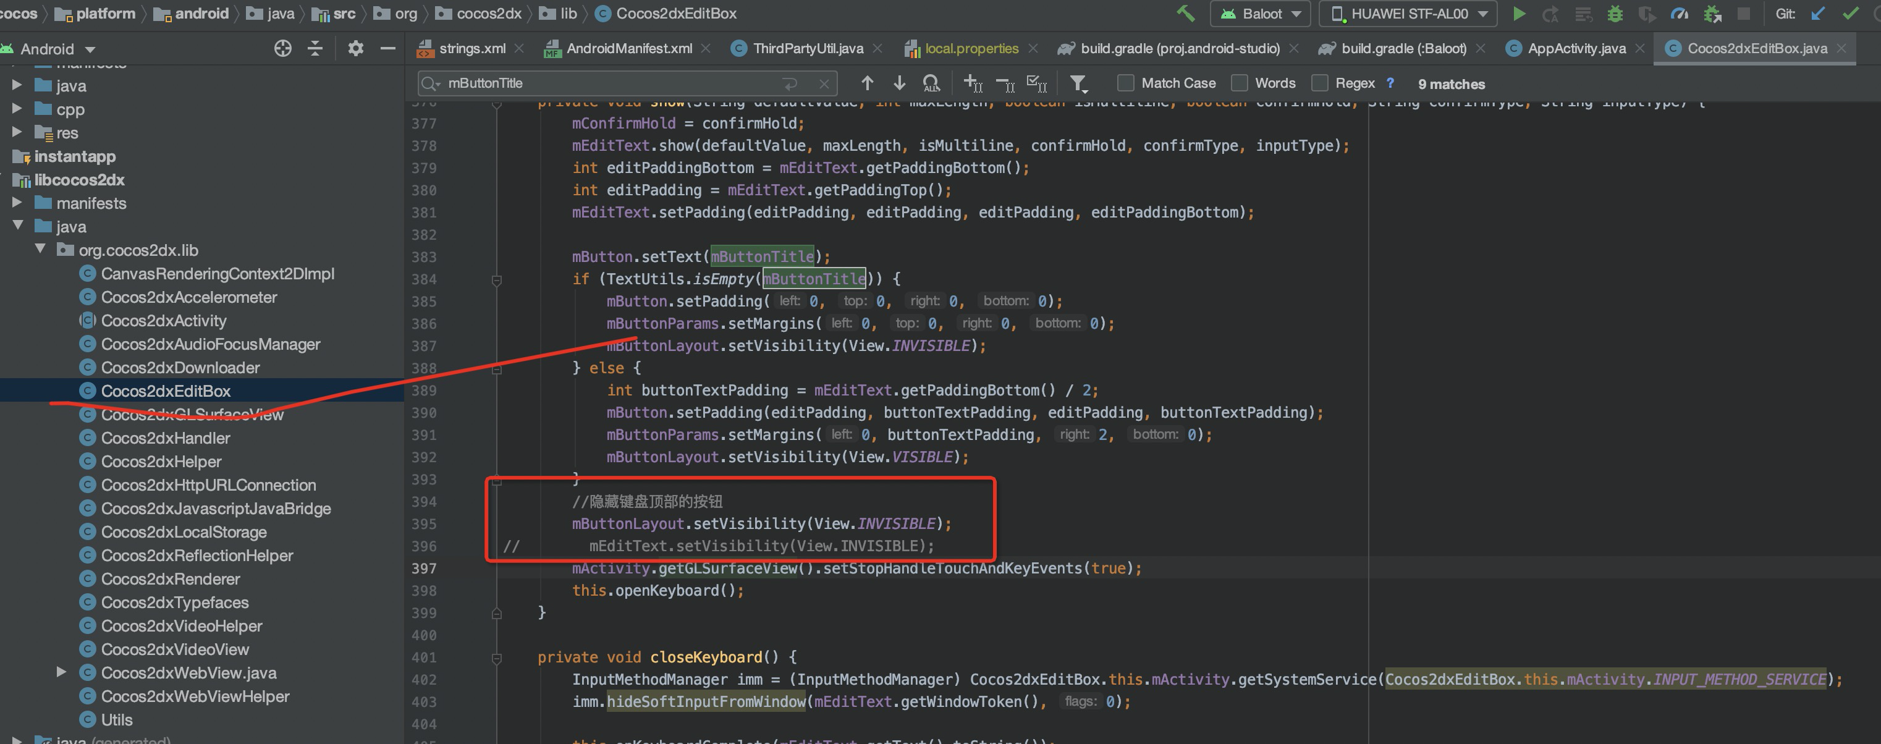The width and height of the screenshot is (1881, 744).
Task: Click Git commit checkmark icon
Action: 1850,14
